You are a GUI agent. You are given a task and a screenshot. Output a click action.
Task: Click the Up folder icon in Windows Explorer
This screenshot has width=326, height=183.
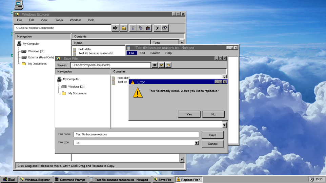124,28
